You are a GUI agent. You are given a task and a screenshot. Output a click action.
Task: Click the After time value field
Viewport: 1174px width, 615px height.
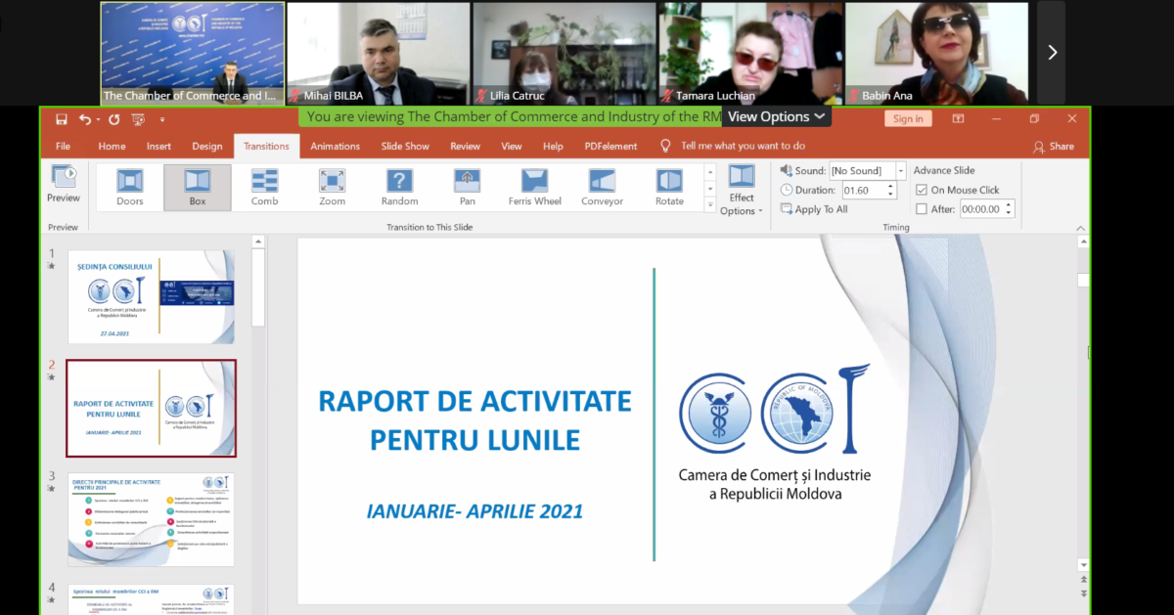click(x=981, y=209)
